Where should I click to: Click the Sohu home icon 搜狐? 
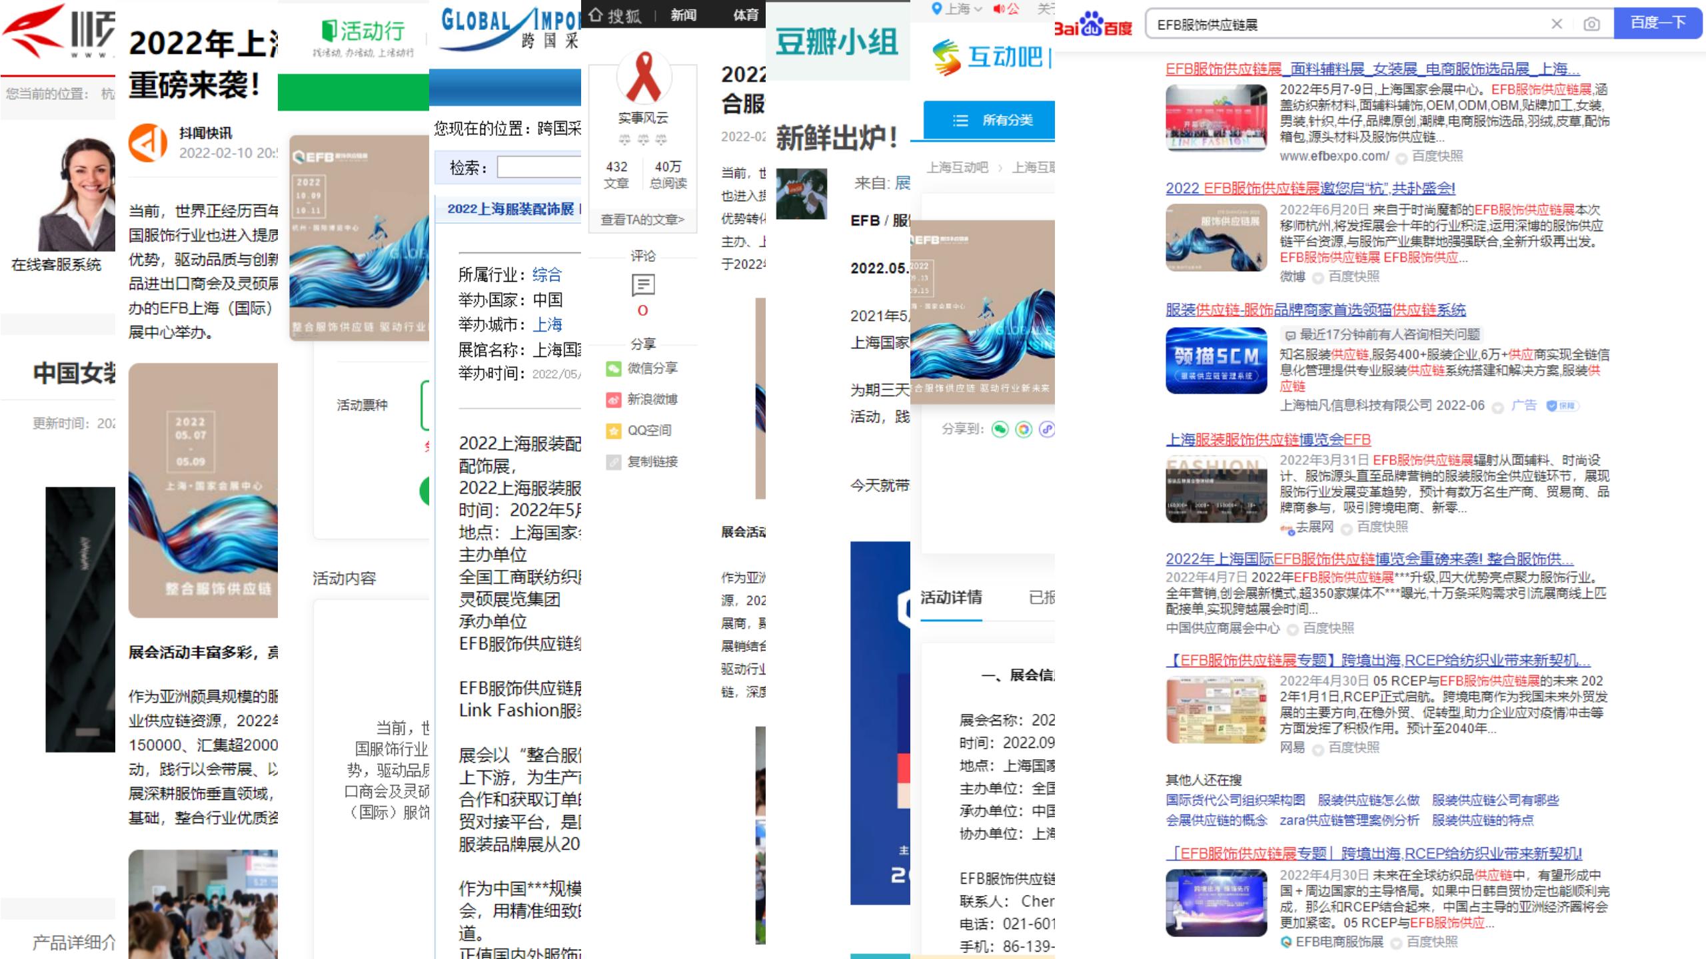614,15
